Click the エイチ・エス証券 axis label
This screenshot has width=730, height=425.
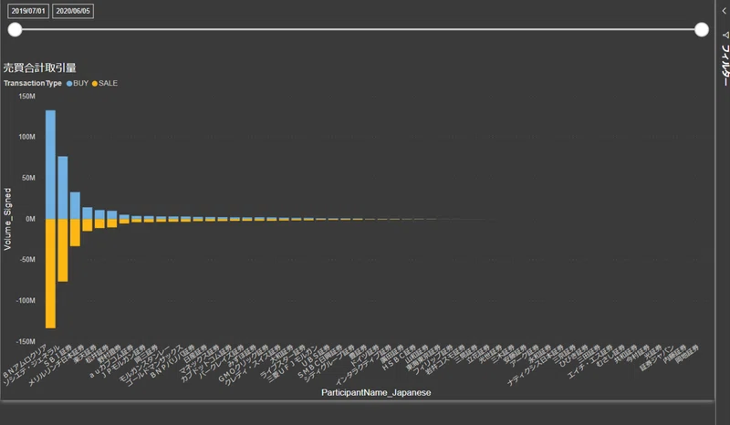pos(589,362)
